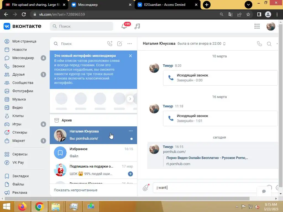Open Звонки in the sidebar

[x=19, y=66]
